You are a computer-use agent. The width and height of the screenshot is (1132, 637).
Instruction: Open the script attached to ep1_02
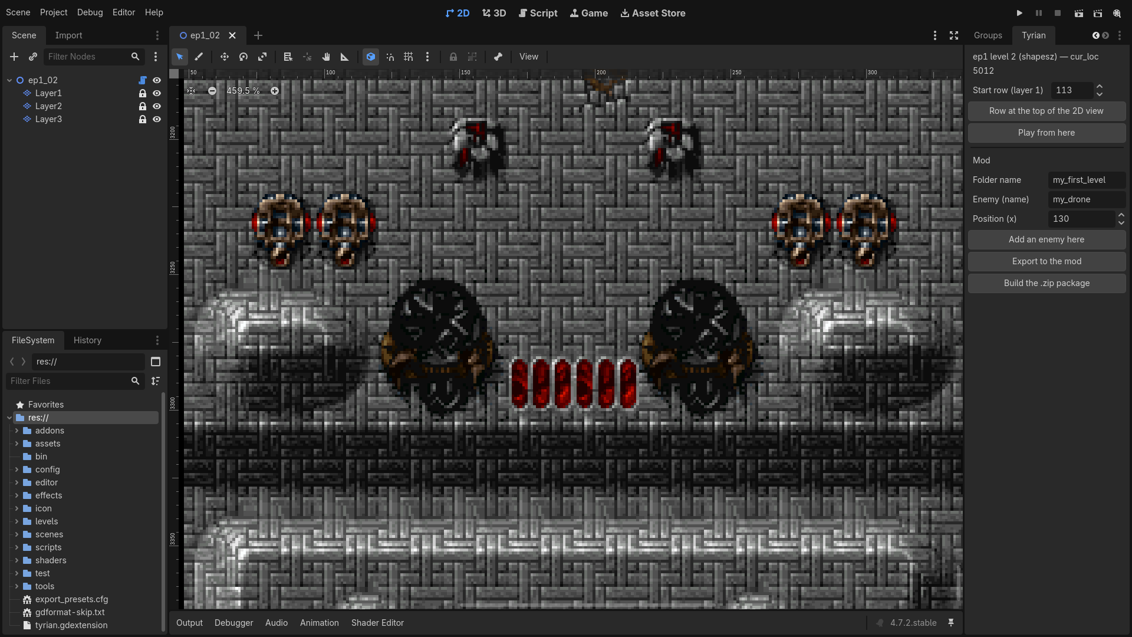[x=143, y=80]
